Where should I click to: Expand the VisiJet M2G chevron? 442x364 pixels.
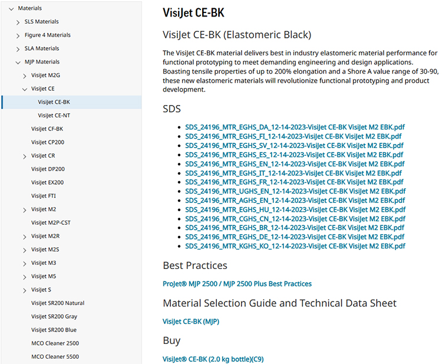25,76
